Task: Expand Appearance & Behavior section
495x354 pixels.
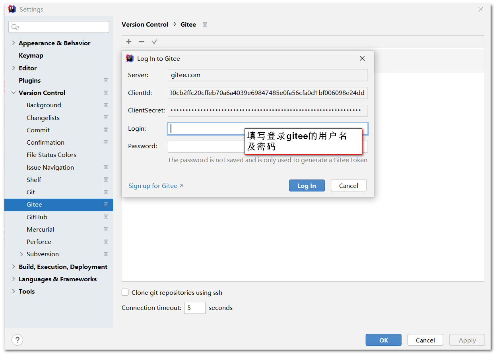Action: coord(14,43)
